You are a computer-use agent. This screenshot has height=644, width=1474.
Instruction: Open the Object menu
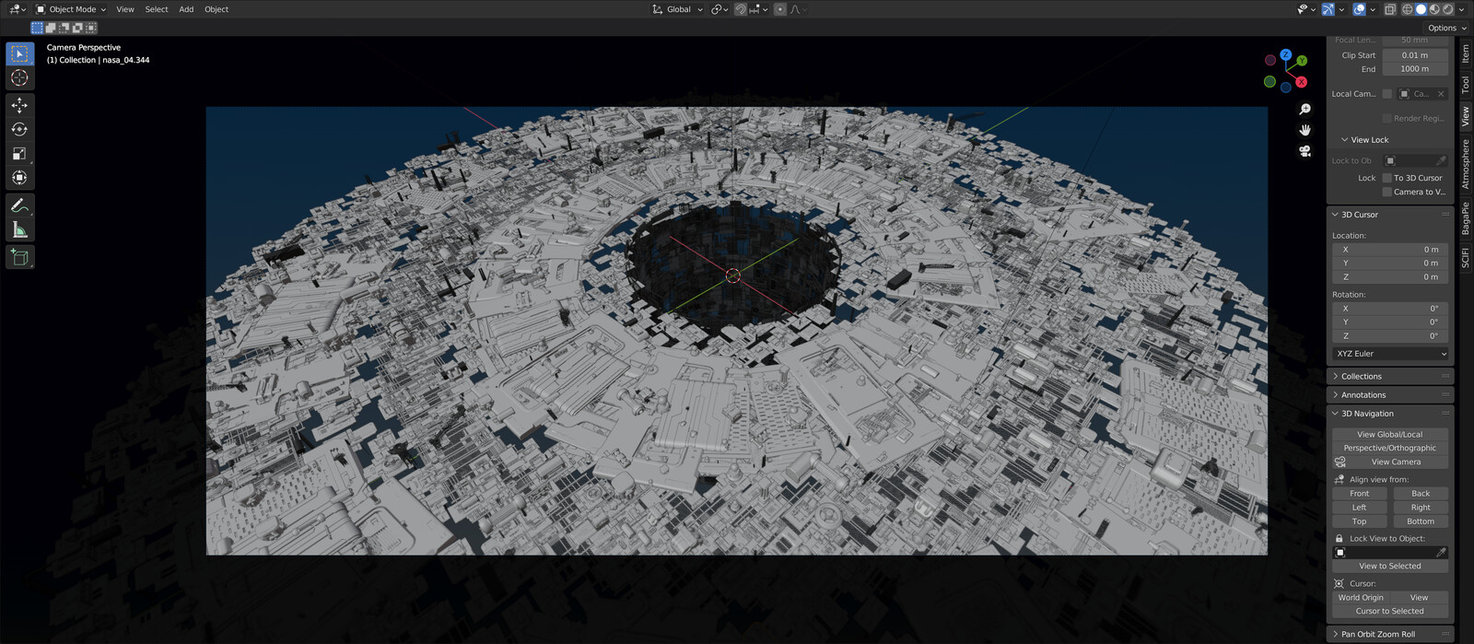pos(216,9)
